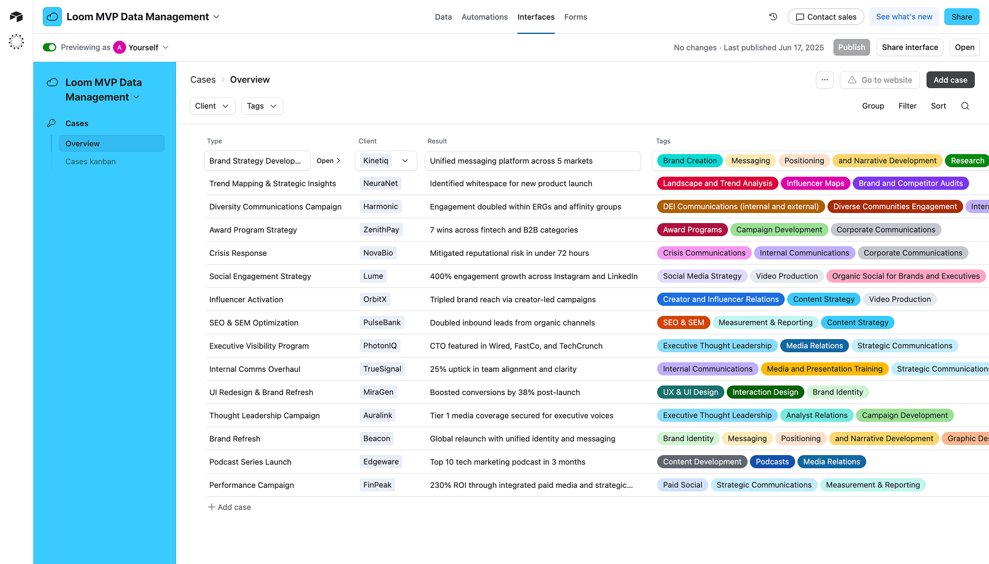Viewport: 989px width, 564px height.
Task: Click the blue Share button
Action: pyautogui.click(x=962, y=17)
